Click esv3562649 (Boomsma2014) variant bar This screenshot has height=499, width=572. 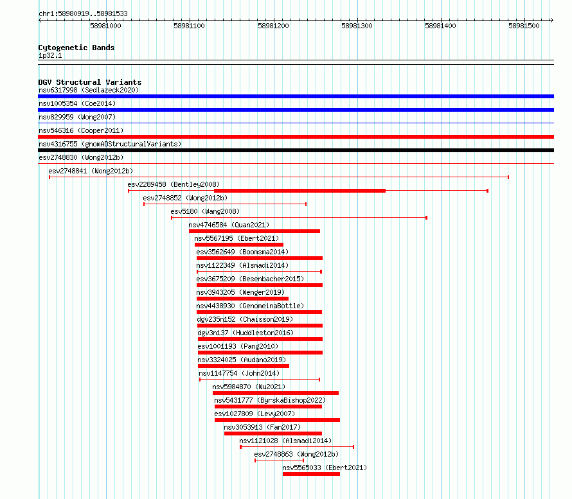(260, 258)
